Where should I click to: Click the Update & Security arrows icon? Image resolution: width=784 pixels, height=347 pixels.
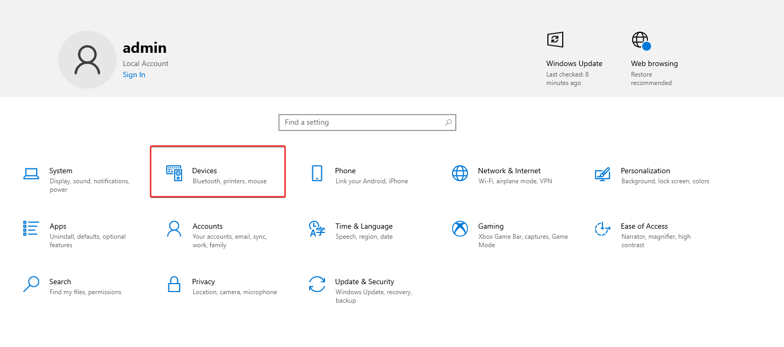pyautogui.click(x=317, y=284)
